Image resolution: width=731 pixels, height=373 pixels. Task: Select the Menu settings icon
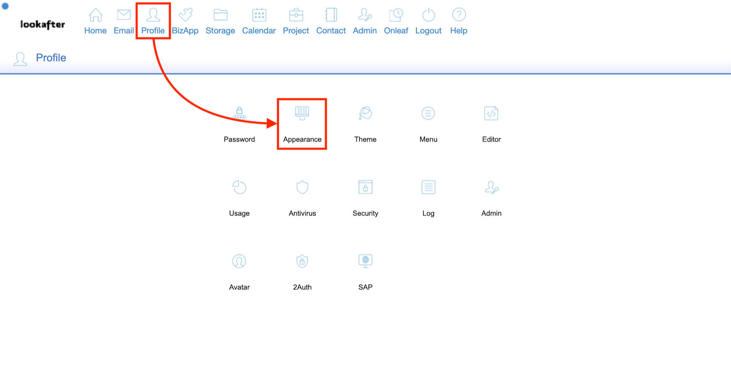tap(428, 113)
